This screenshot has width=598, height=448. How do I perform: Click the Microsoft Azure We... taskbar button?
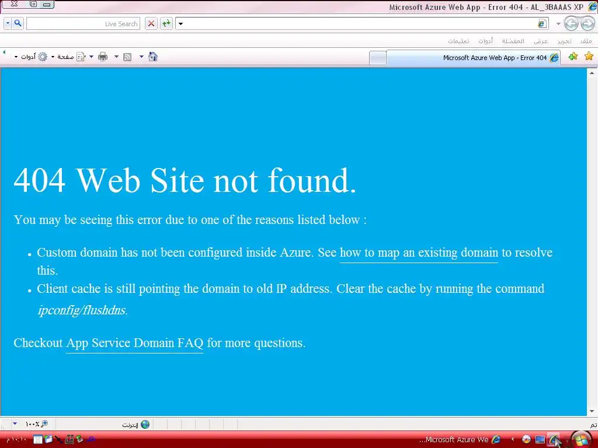pyautogui.click(x=460, y=440)
